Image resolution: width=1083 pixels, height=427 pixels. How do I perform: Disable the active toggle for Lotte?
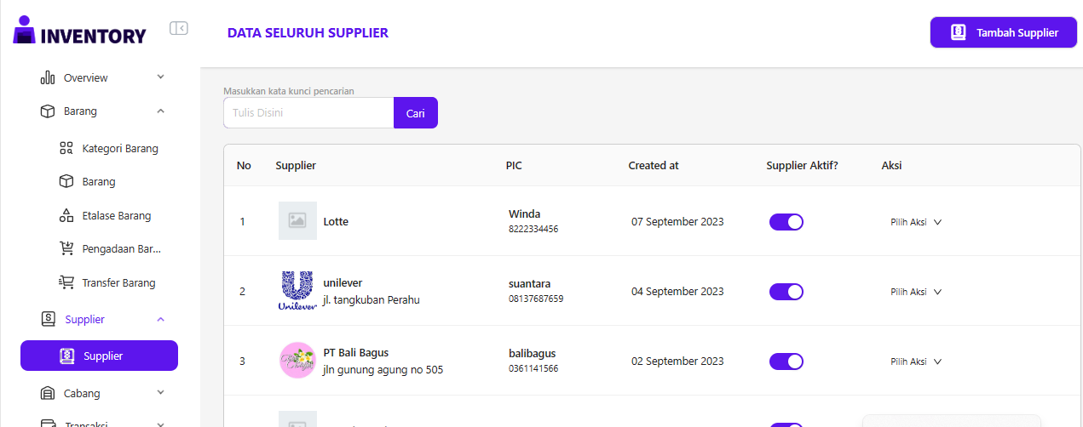coord(786,222)
